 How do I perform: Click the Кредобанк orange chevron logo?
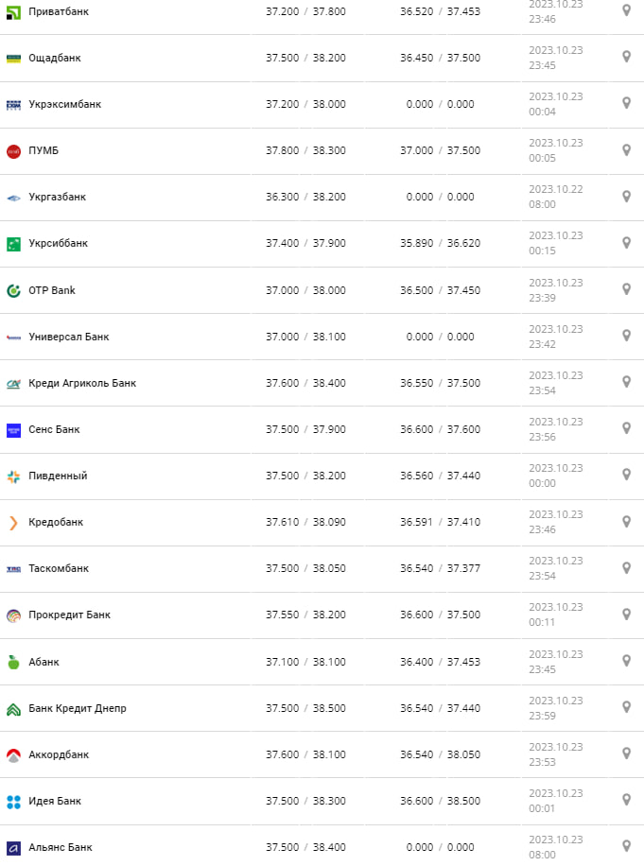(13, 522)
